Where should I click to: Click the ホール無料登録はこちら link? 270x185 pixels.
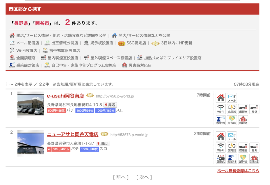click(238, 171)
